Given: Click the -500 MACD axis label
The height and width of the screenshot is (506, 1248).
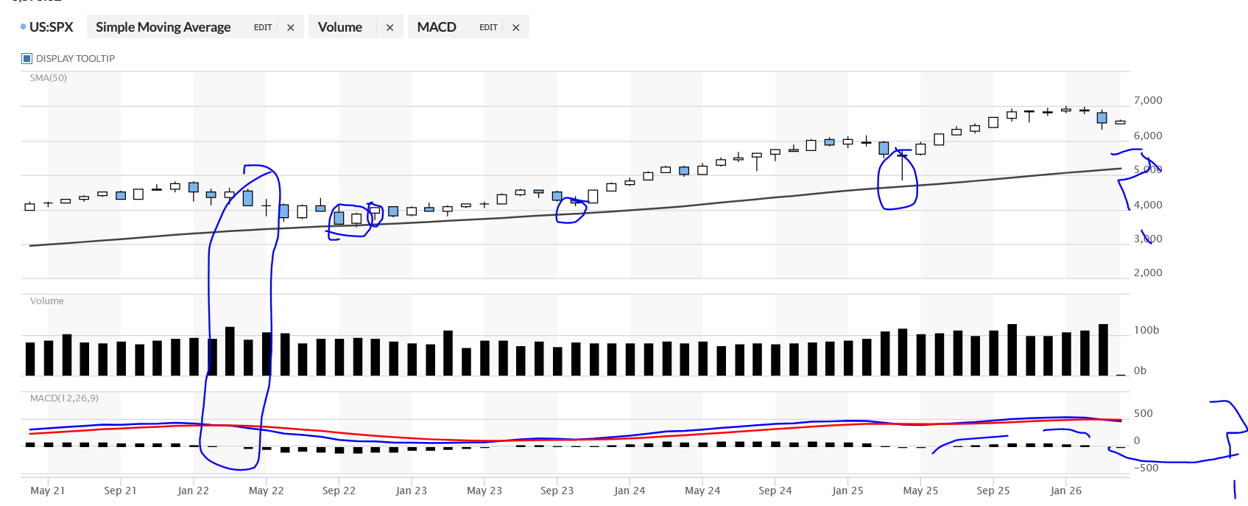Looking at the screenshot, I should point(1146,468).
